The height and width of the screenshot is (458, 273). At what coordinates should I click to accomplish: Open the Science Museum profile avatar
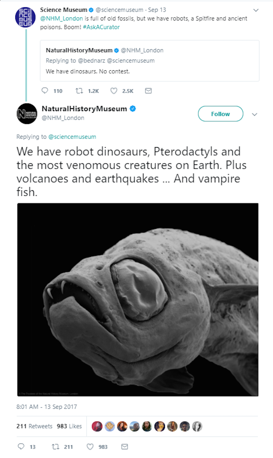click(x=25, y=17)
